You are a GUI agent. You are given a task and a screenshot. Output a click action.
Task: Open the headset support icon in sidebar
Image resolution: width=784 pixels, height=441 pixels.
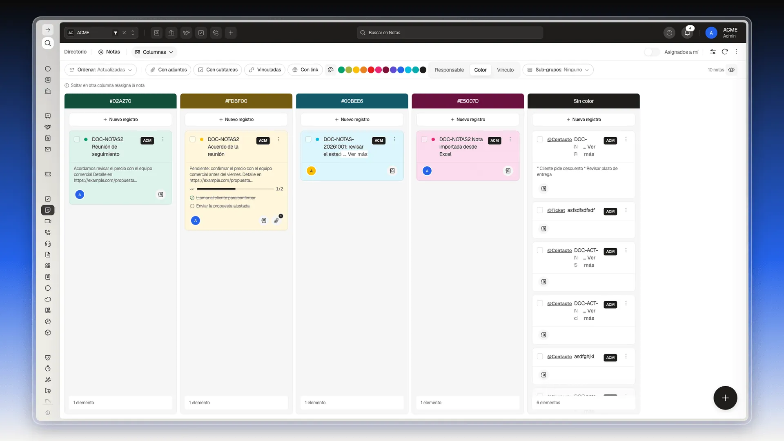tap(48, 244)
